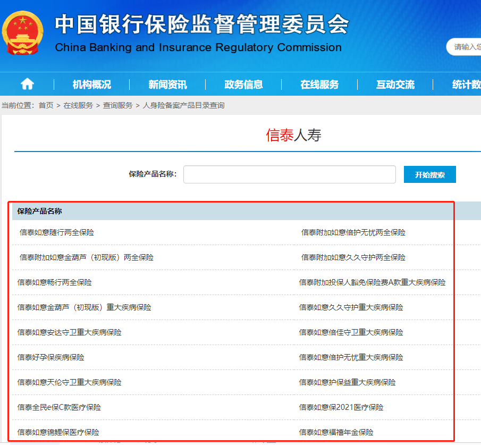481x445 pixels.
Task: Click 人身险备案产品目录查询 breadcrumb link
Action: (x=183, y=105)
